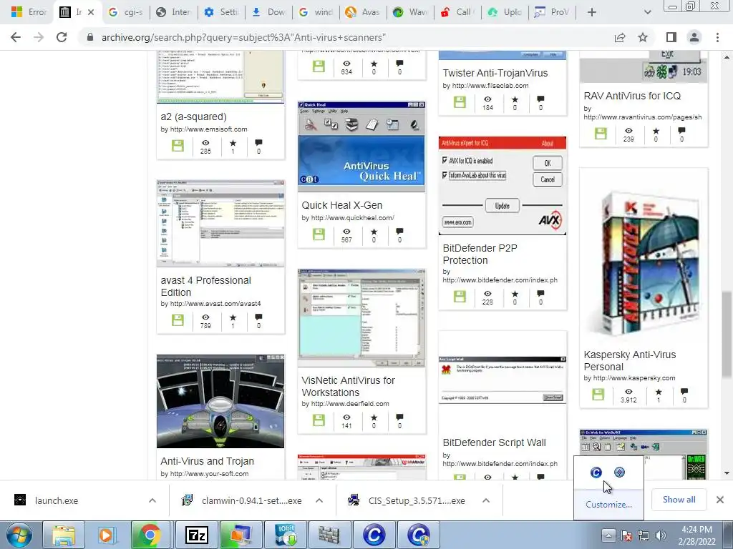Viewport: 733px width, 549px height.
Task: Click software icon on Quick Heal card
Action: (x=319, y=234)
